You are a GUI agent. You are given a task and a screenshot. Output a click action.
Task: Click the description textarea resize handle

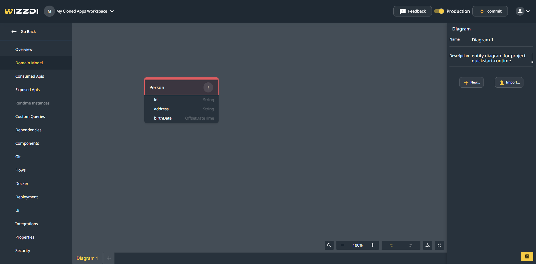(x=532, y=62)
